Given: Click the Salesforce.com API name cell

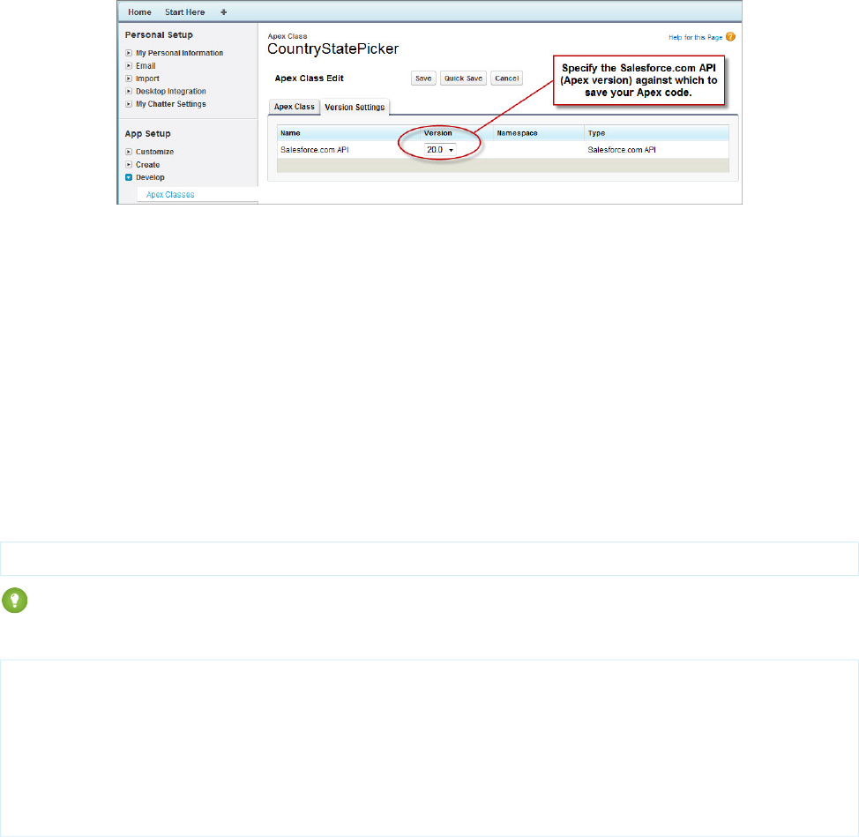Looking at the screenshot, I should tap(315, 150).
